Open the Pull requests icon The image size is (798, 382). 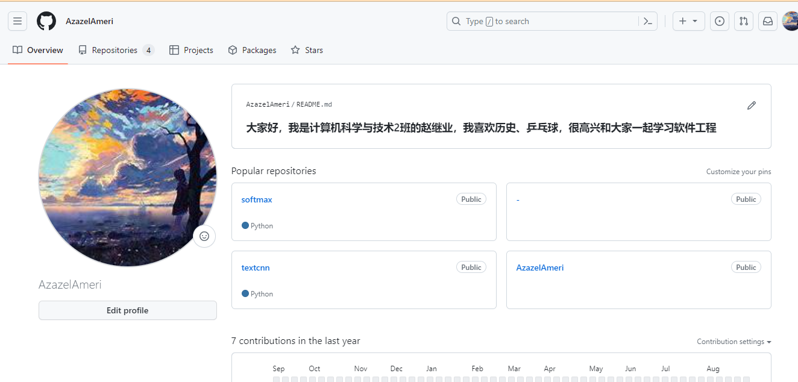point(744,21)
